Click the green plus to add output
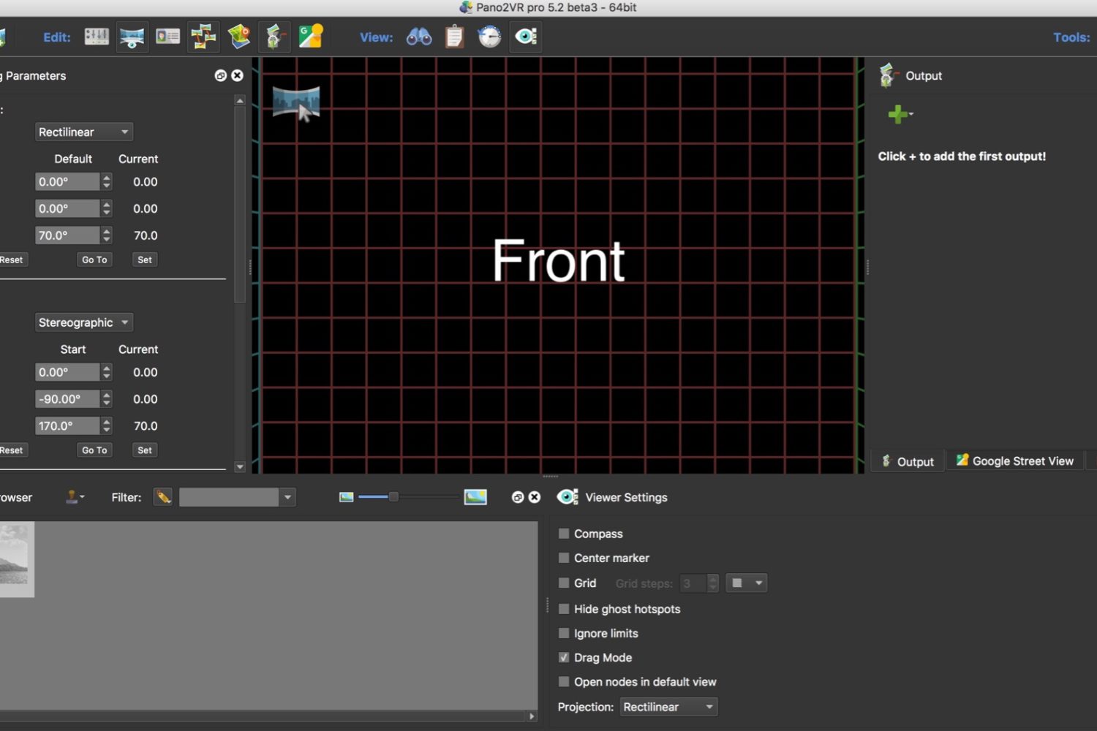Image resolution: width=1097 pixels, height=731 pixels. tap(898, 114)
